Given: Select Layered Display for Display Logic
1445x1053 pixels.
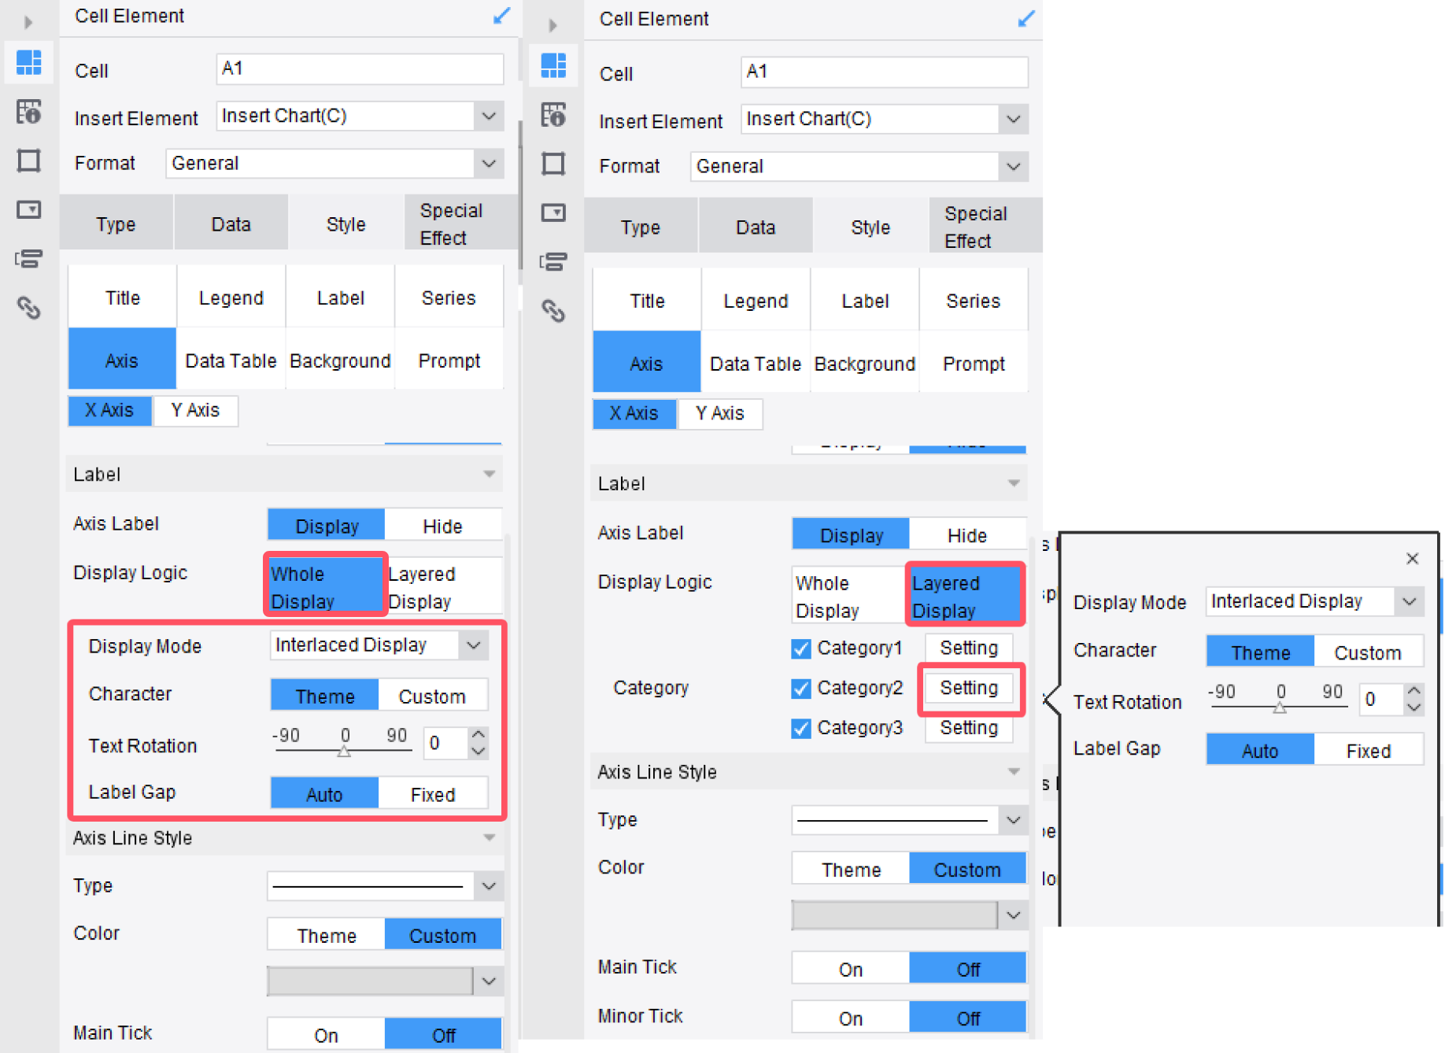Looking at the screenshot, I should (x=964, y=593).
